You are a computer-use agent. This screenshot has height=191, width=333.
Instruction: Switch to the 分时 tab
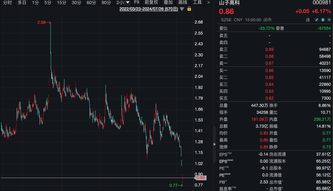tap(7, 3)
